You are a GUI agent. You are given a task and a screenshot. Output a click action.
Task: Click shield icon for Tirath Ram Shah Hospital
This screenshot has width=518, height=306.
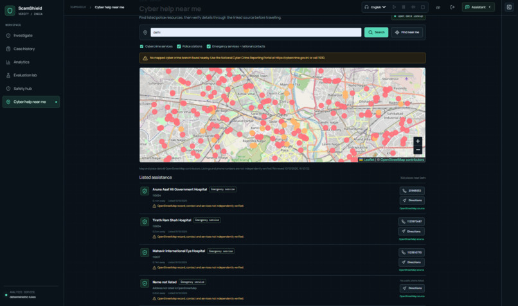point(145,222)
